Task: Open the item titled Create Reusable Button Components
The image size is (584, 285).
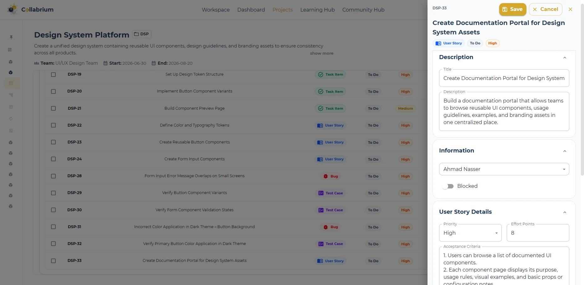Action: pos(194,142)
